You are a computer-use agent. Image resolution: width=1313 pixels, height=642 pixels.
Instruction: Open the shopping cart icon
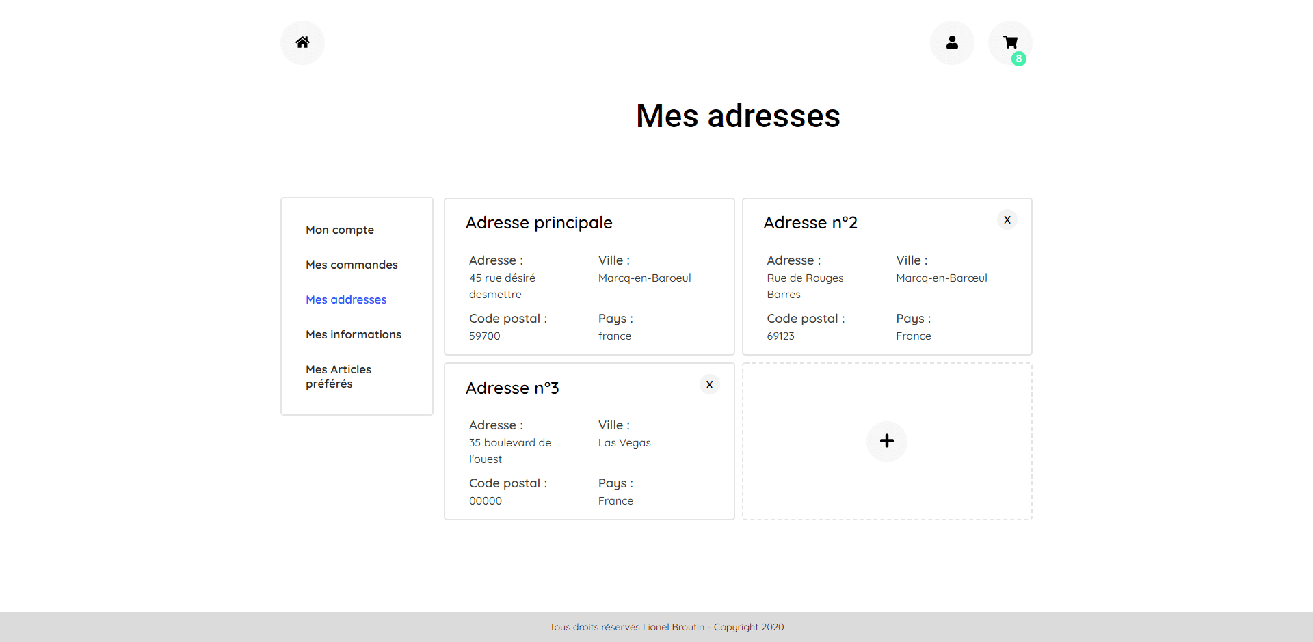1009,42
